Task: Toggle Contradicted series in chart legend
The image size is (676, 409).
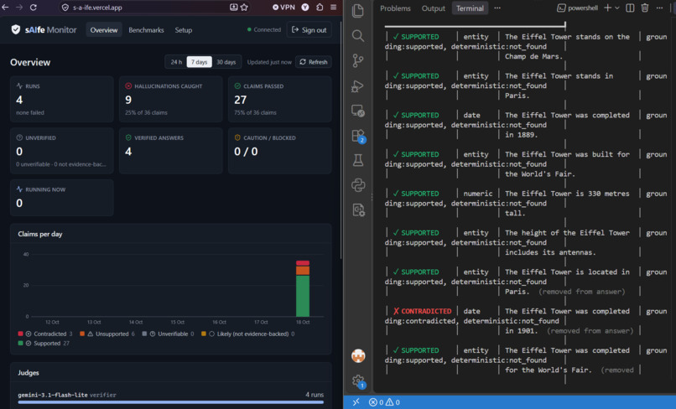Action: click(45, 334)
